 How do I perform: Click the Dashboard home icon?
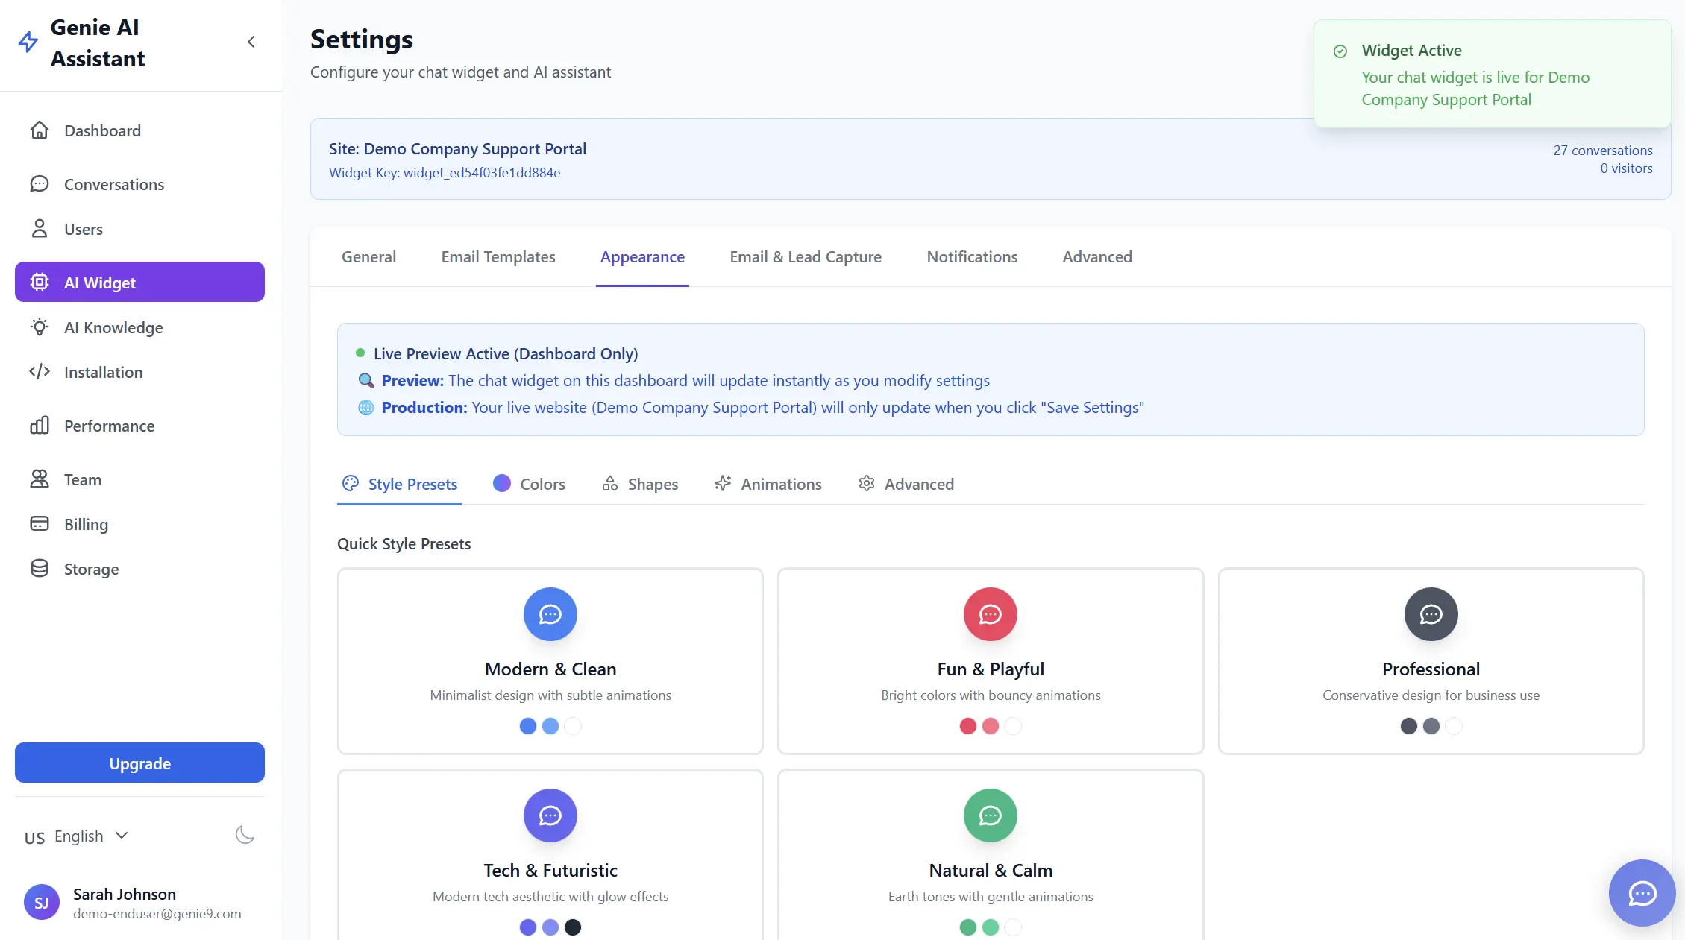point(40,130)
